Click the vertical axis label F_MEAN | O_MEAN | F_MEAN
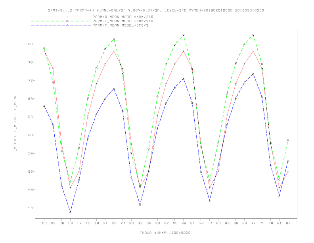The image size is (314, 243). click(x=15, y=125)
